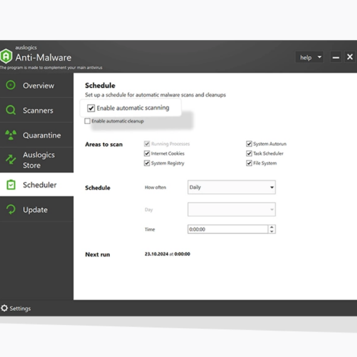The image size is (357, 357).
Task: Uncheck the Internet Cookies scan option
Action: [x=147, y=153]
